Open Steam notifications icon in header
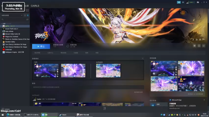Viewport: 209px width, 117px height. 183,2
